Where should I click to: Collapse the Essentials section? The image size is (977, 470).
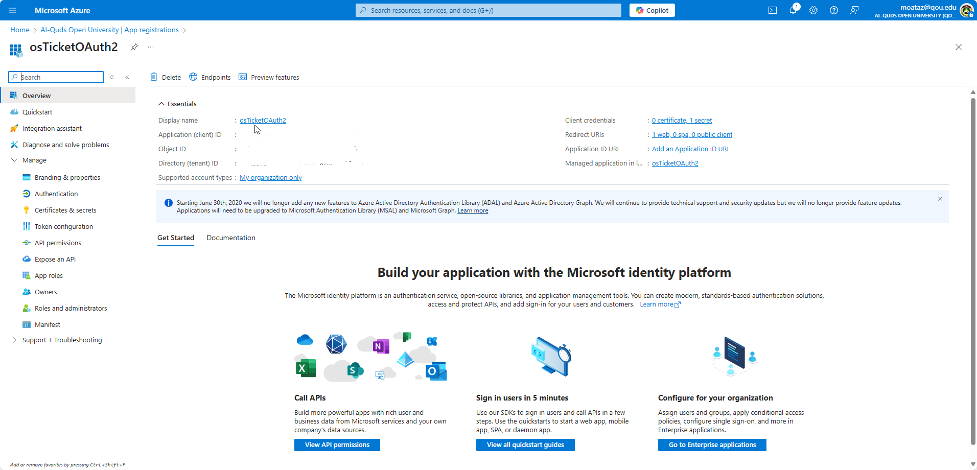161,104
